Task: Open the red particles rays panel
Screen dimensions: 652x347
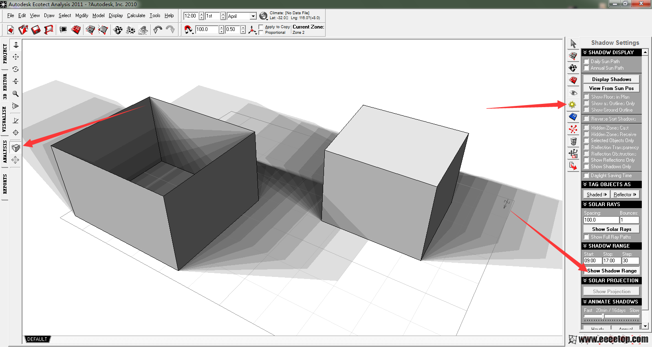Action: [x=573, y=129]
